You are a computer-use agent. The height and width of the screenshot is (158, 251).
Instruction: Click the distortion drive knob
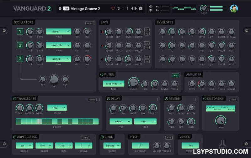pyautogui.click(x=221, y=120)
